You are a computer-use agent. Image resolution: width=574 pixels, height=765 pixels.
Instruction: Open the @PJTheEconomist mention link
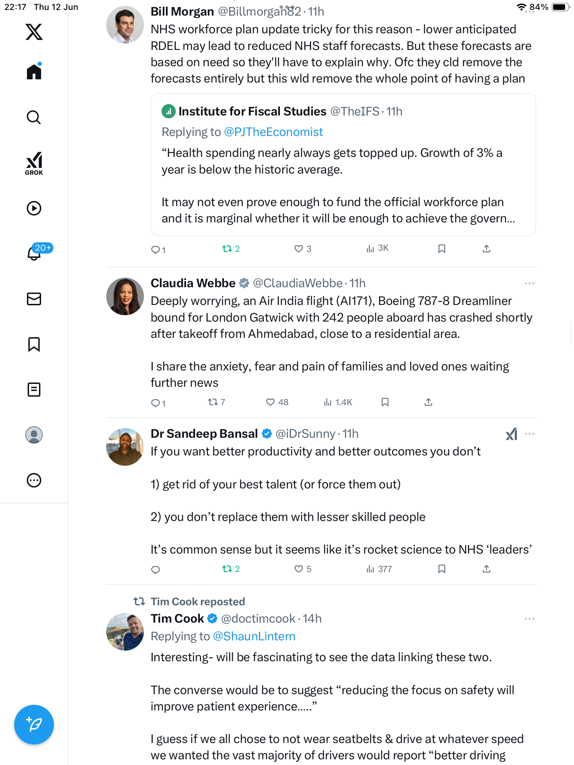pos(274,132)
